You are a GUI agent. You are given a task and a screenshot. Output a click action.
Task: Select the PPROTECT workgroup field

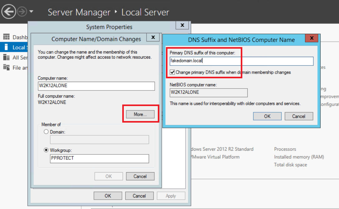point(99,159)
